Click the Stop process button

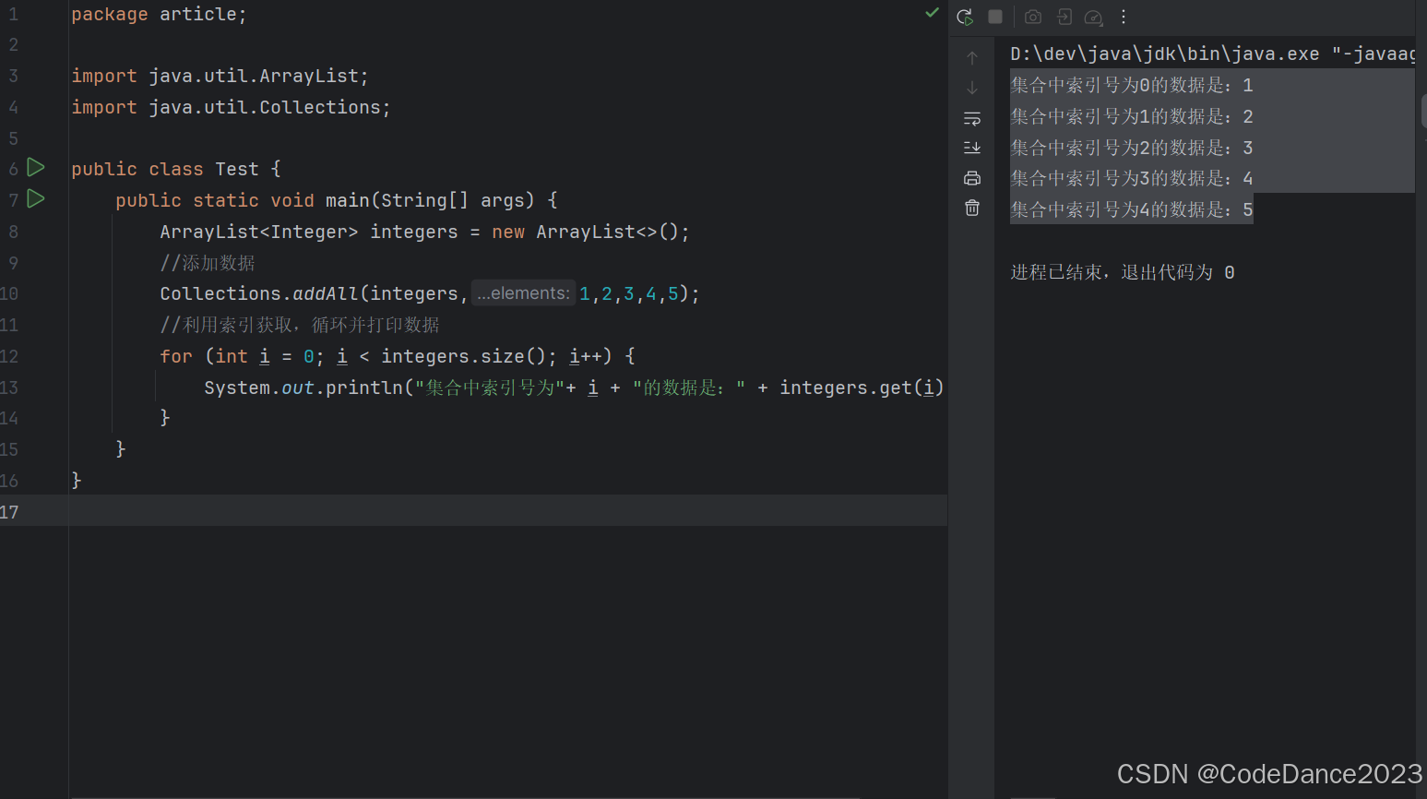995,17
